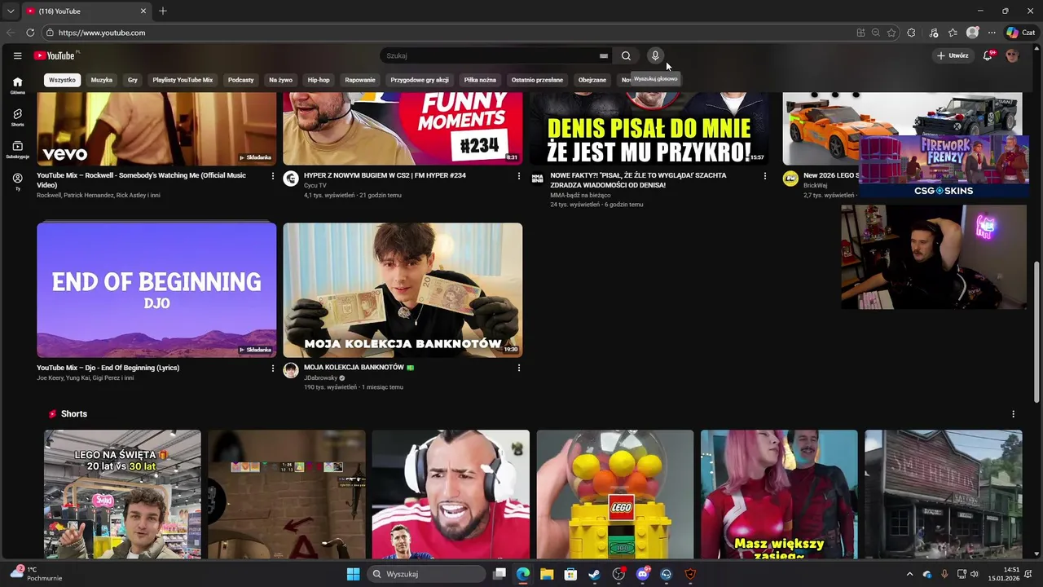This screenshot has height=587, width=1043.
Task: Open the YouTube account avatar menu
Action: (1012, 55)
